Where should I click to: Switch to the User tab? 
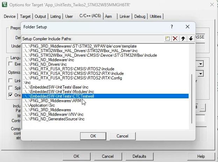(x=69, y=16)
